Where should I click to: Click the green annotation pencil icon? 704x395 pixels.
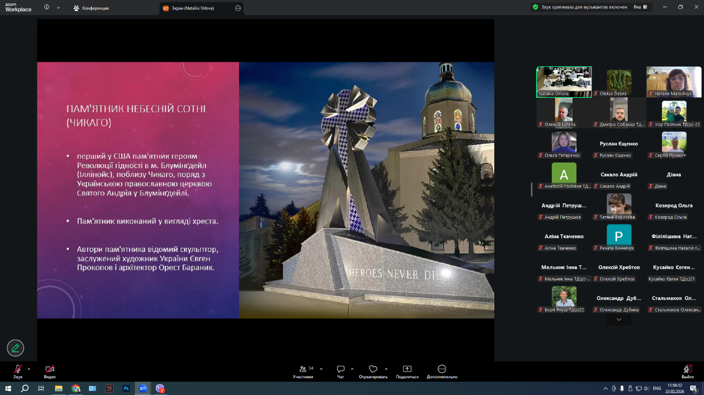[15, 348]
